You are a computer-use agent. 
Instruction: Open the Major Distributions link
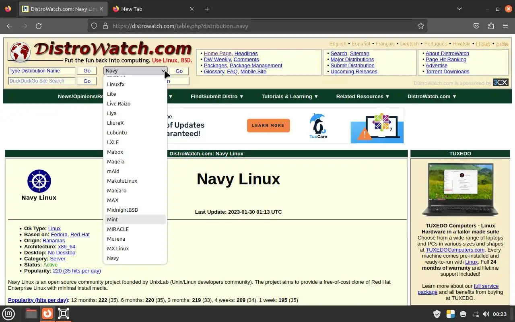(352, 59)
